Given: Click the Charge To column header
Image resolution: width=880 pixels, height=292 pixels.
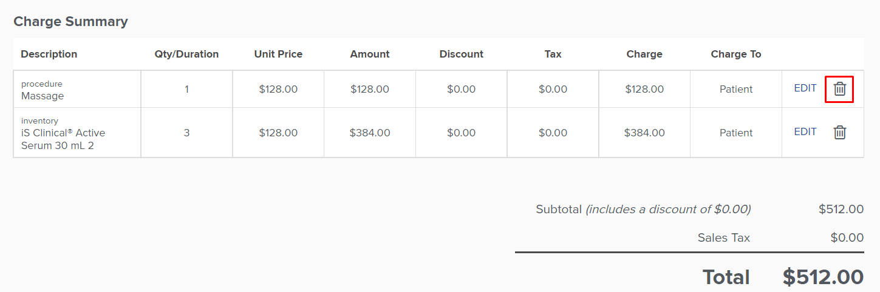Looking at the screenshot, I should 736,54.
